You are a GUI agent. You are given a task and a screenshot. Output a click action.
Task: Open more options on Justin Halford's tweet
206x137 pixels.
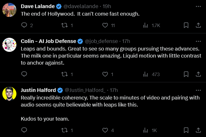pos(198,90)
